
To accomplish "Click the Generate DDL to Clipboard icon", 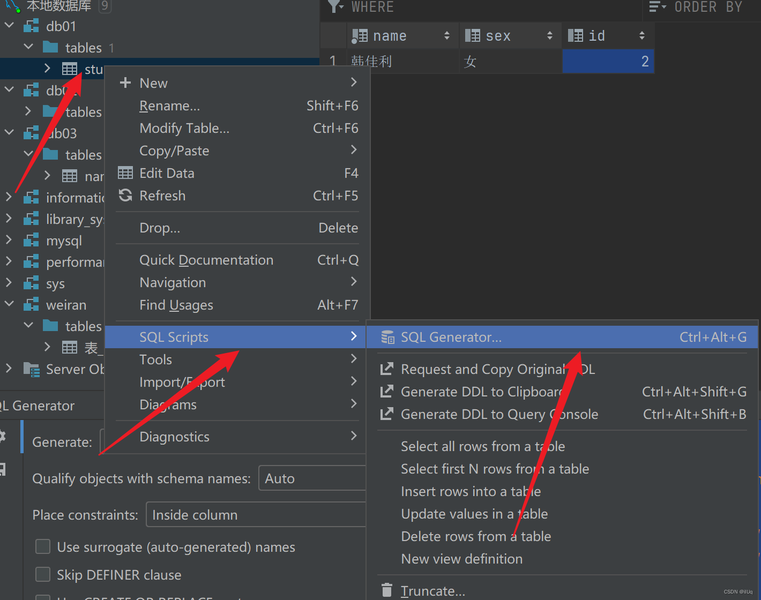I will pos(386,392).
